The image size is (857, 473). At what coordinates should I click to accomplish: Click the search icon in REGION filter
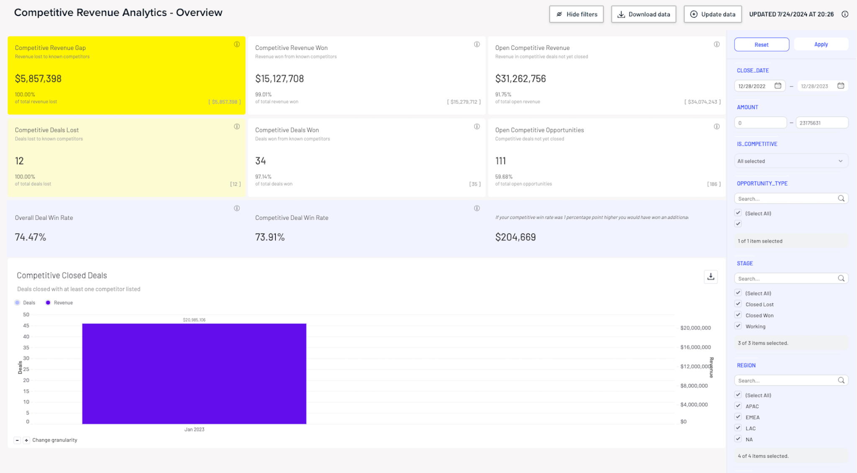841,380
